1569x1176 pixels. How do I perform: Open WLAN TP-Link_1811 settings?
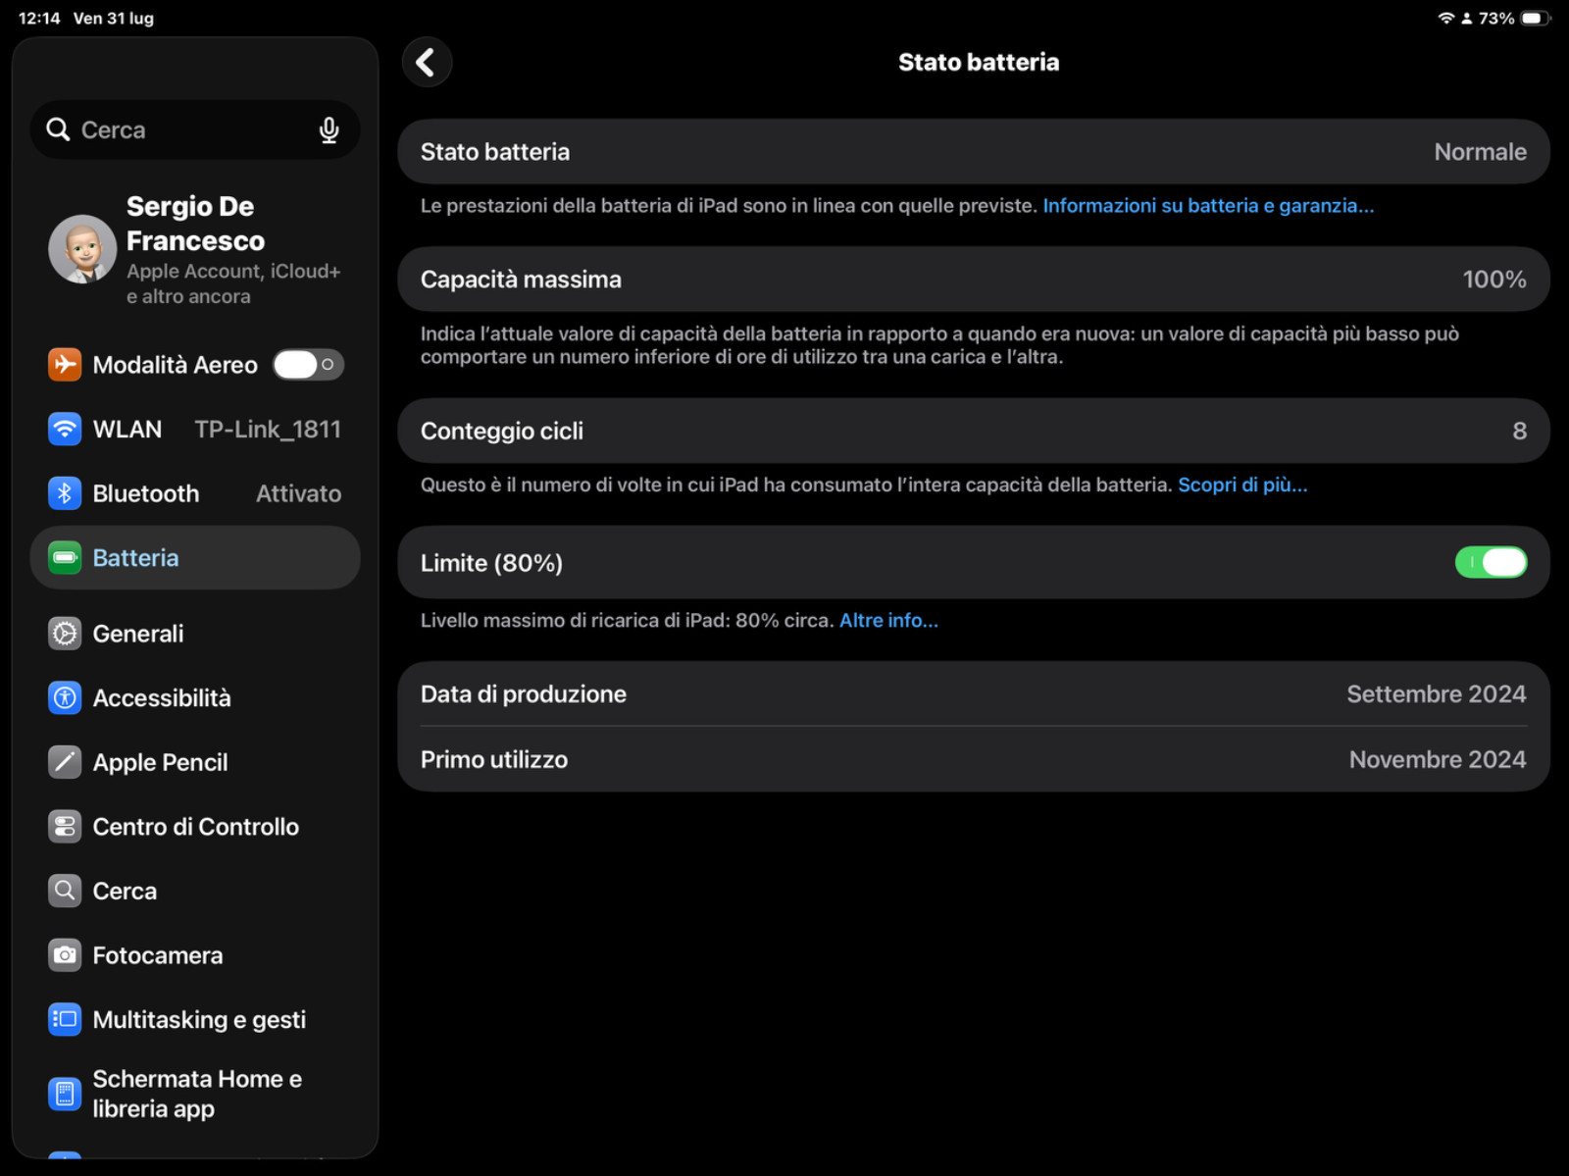pos(195,430)
